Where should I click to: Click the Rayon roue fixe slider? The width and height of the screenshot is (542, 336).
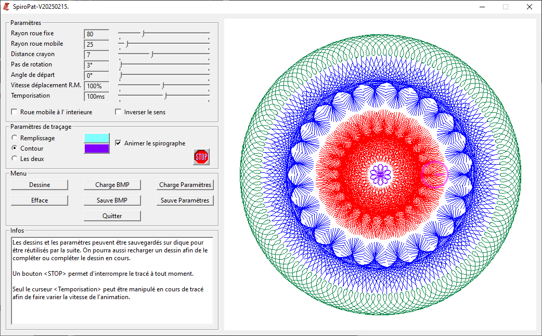143,33
